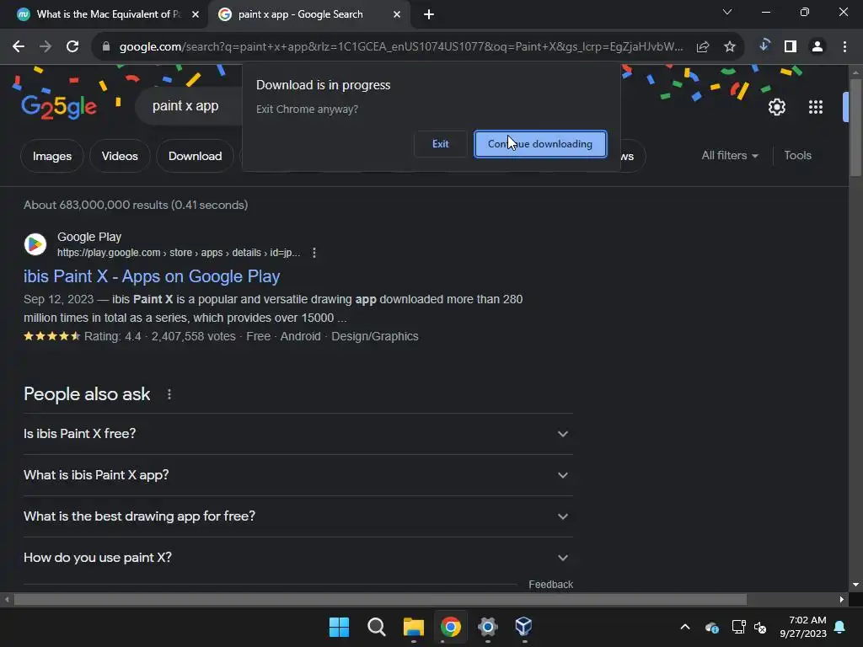Go back using browser back arrow
Screen dimensions: 863x647
pyautogui.click(x=19, y=47)
